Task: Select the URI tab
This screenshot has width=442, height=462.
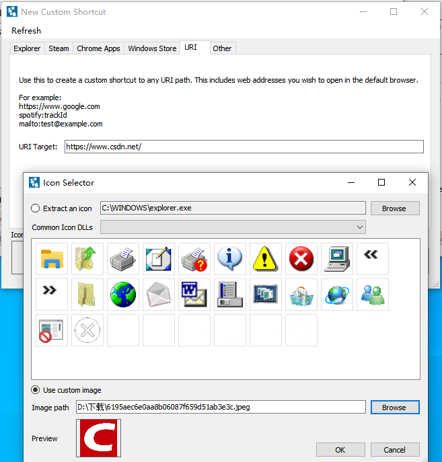Action: coord(195,48)
